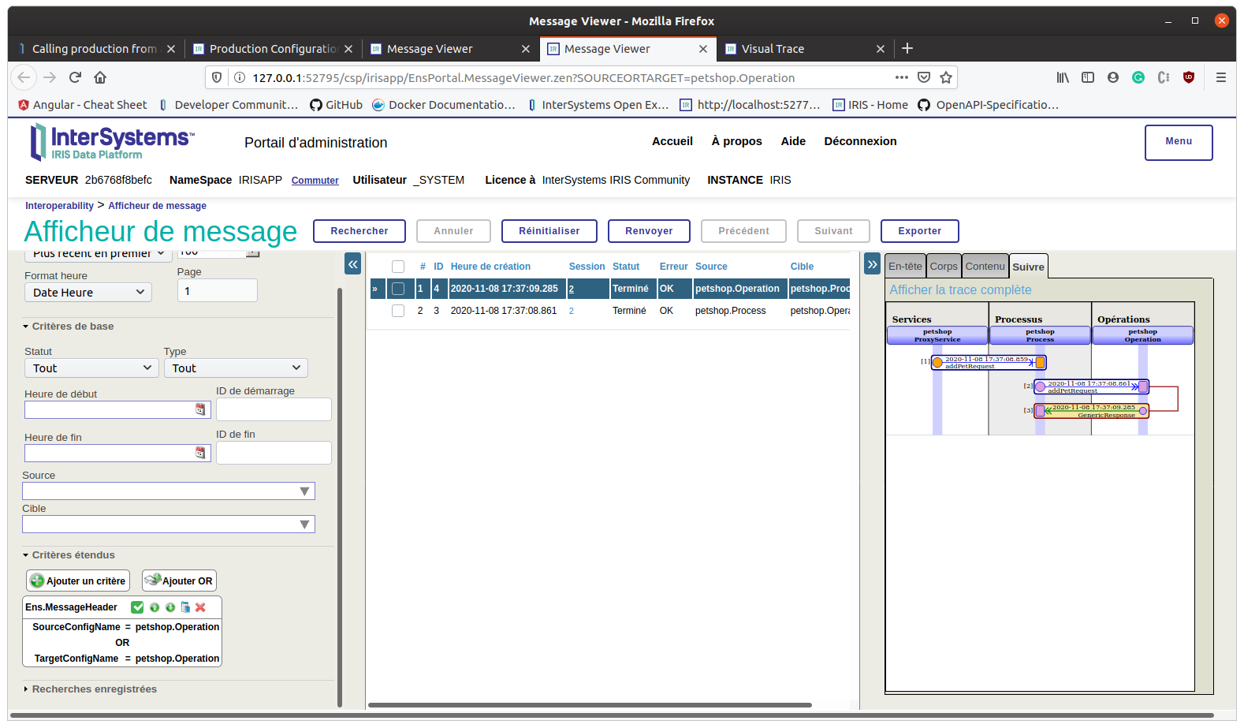The height and width of the screenshot is (728, 1244).
Task: Click the InterSystems IRIS Data Platform logo
Action: (111, 142)
